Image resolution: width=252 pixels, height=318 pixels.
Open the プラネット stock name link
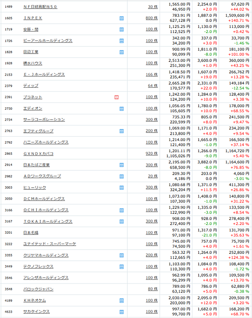(33, 97)
